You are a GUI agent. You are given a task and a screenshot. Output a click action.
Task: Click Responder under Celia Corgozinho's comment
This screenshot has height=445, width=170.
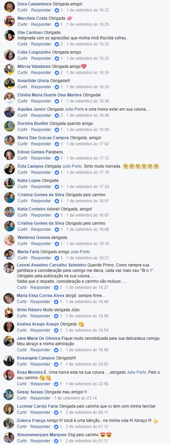click(x=41, y=58)
